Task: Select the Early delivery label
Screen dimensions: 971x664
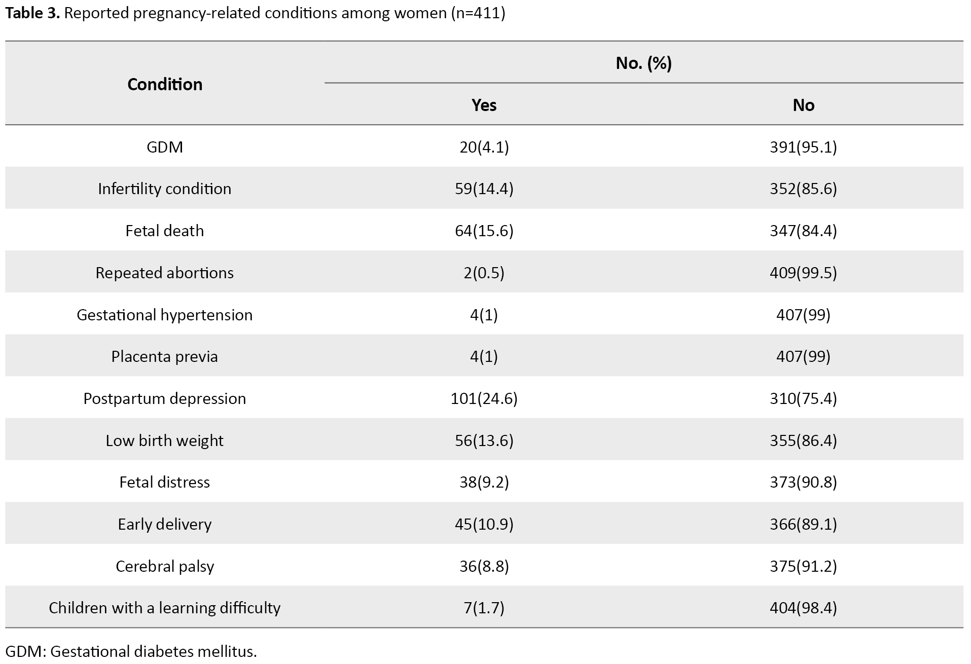Action: point(165,524)
